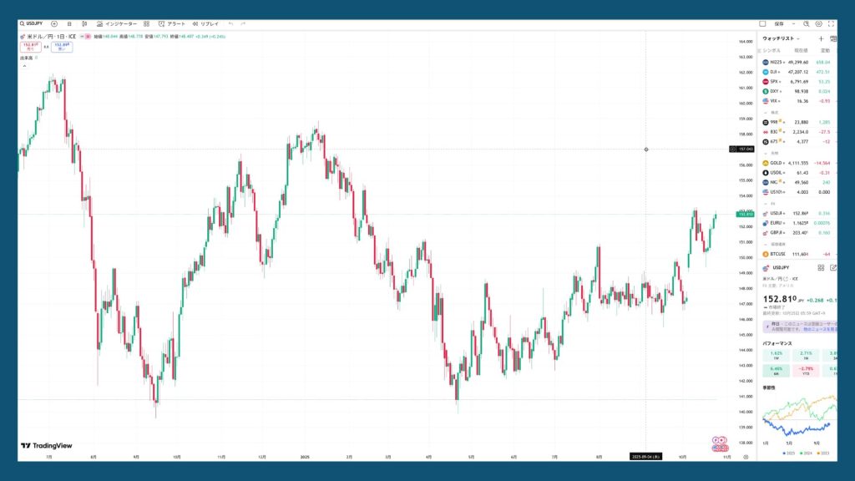Create an alert with アラート button
Viewport: 855px width, 481px height.
pyautogui.click(x=172, y=24)
